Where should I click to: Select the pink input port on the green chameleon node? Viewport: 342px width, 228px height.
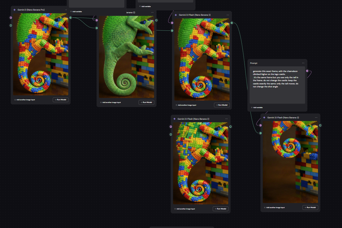(97, 20)
